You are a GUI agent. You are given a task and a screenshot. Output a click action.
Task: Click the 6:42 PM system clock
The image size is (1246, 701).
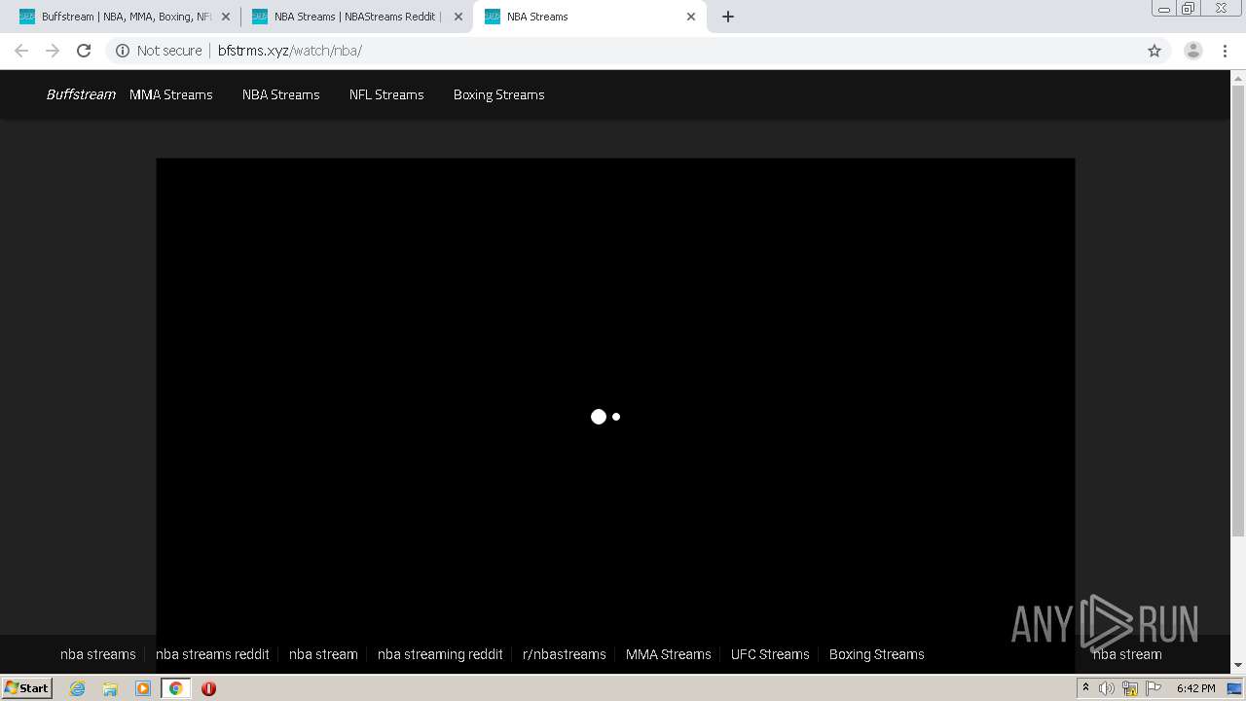pos(1195,687)
